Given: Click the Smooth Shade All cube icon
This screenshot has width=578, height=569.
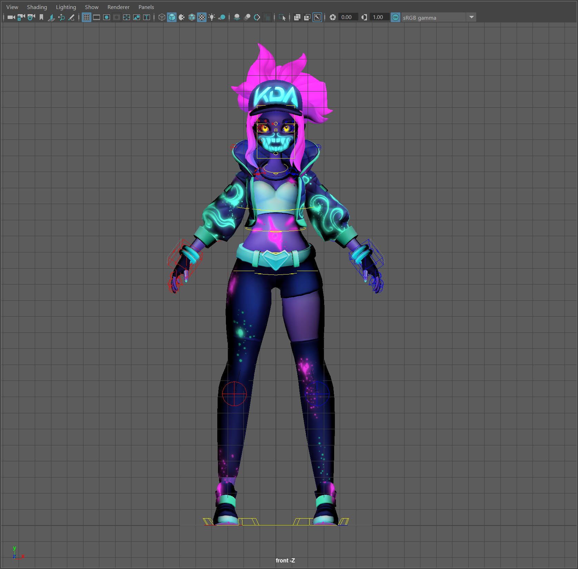Looking at the screenshot, I should [x=172, y=17].
